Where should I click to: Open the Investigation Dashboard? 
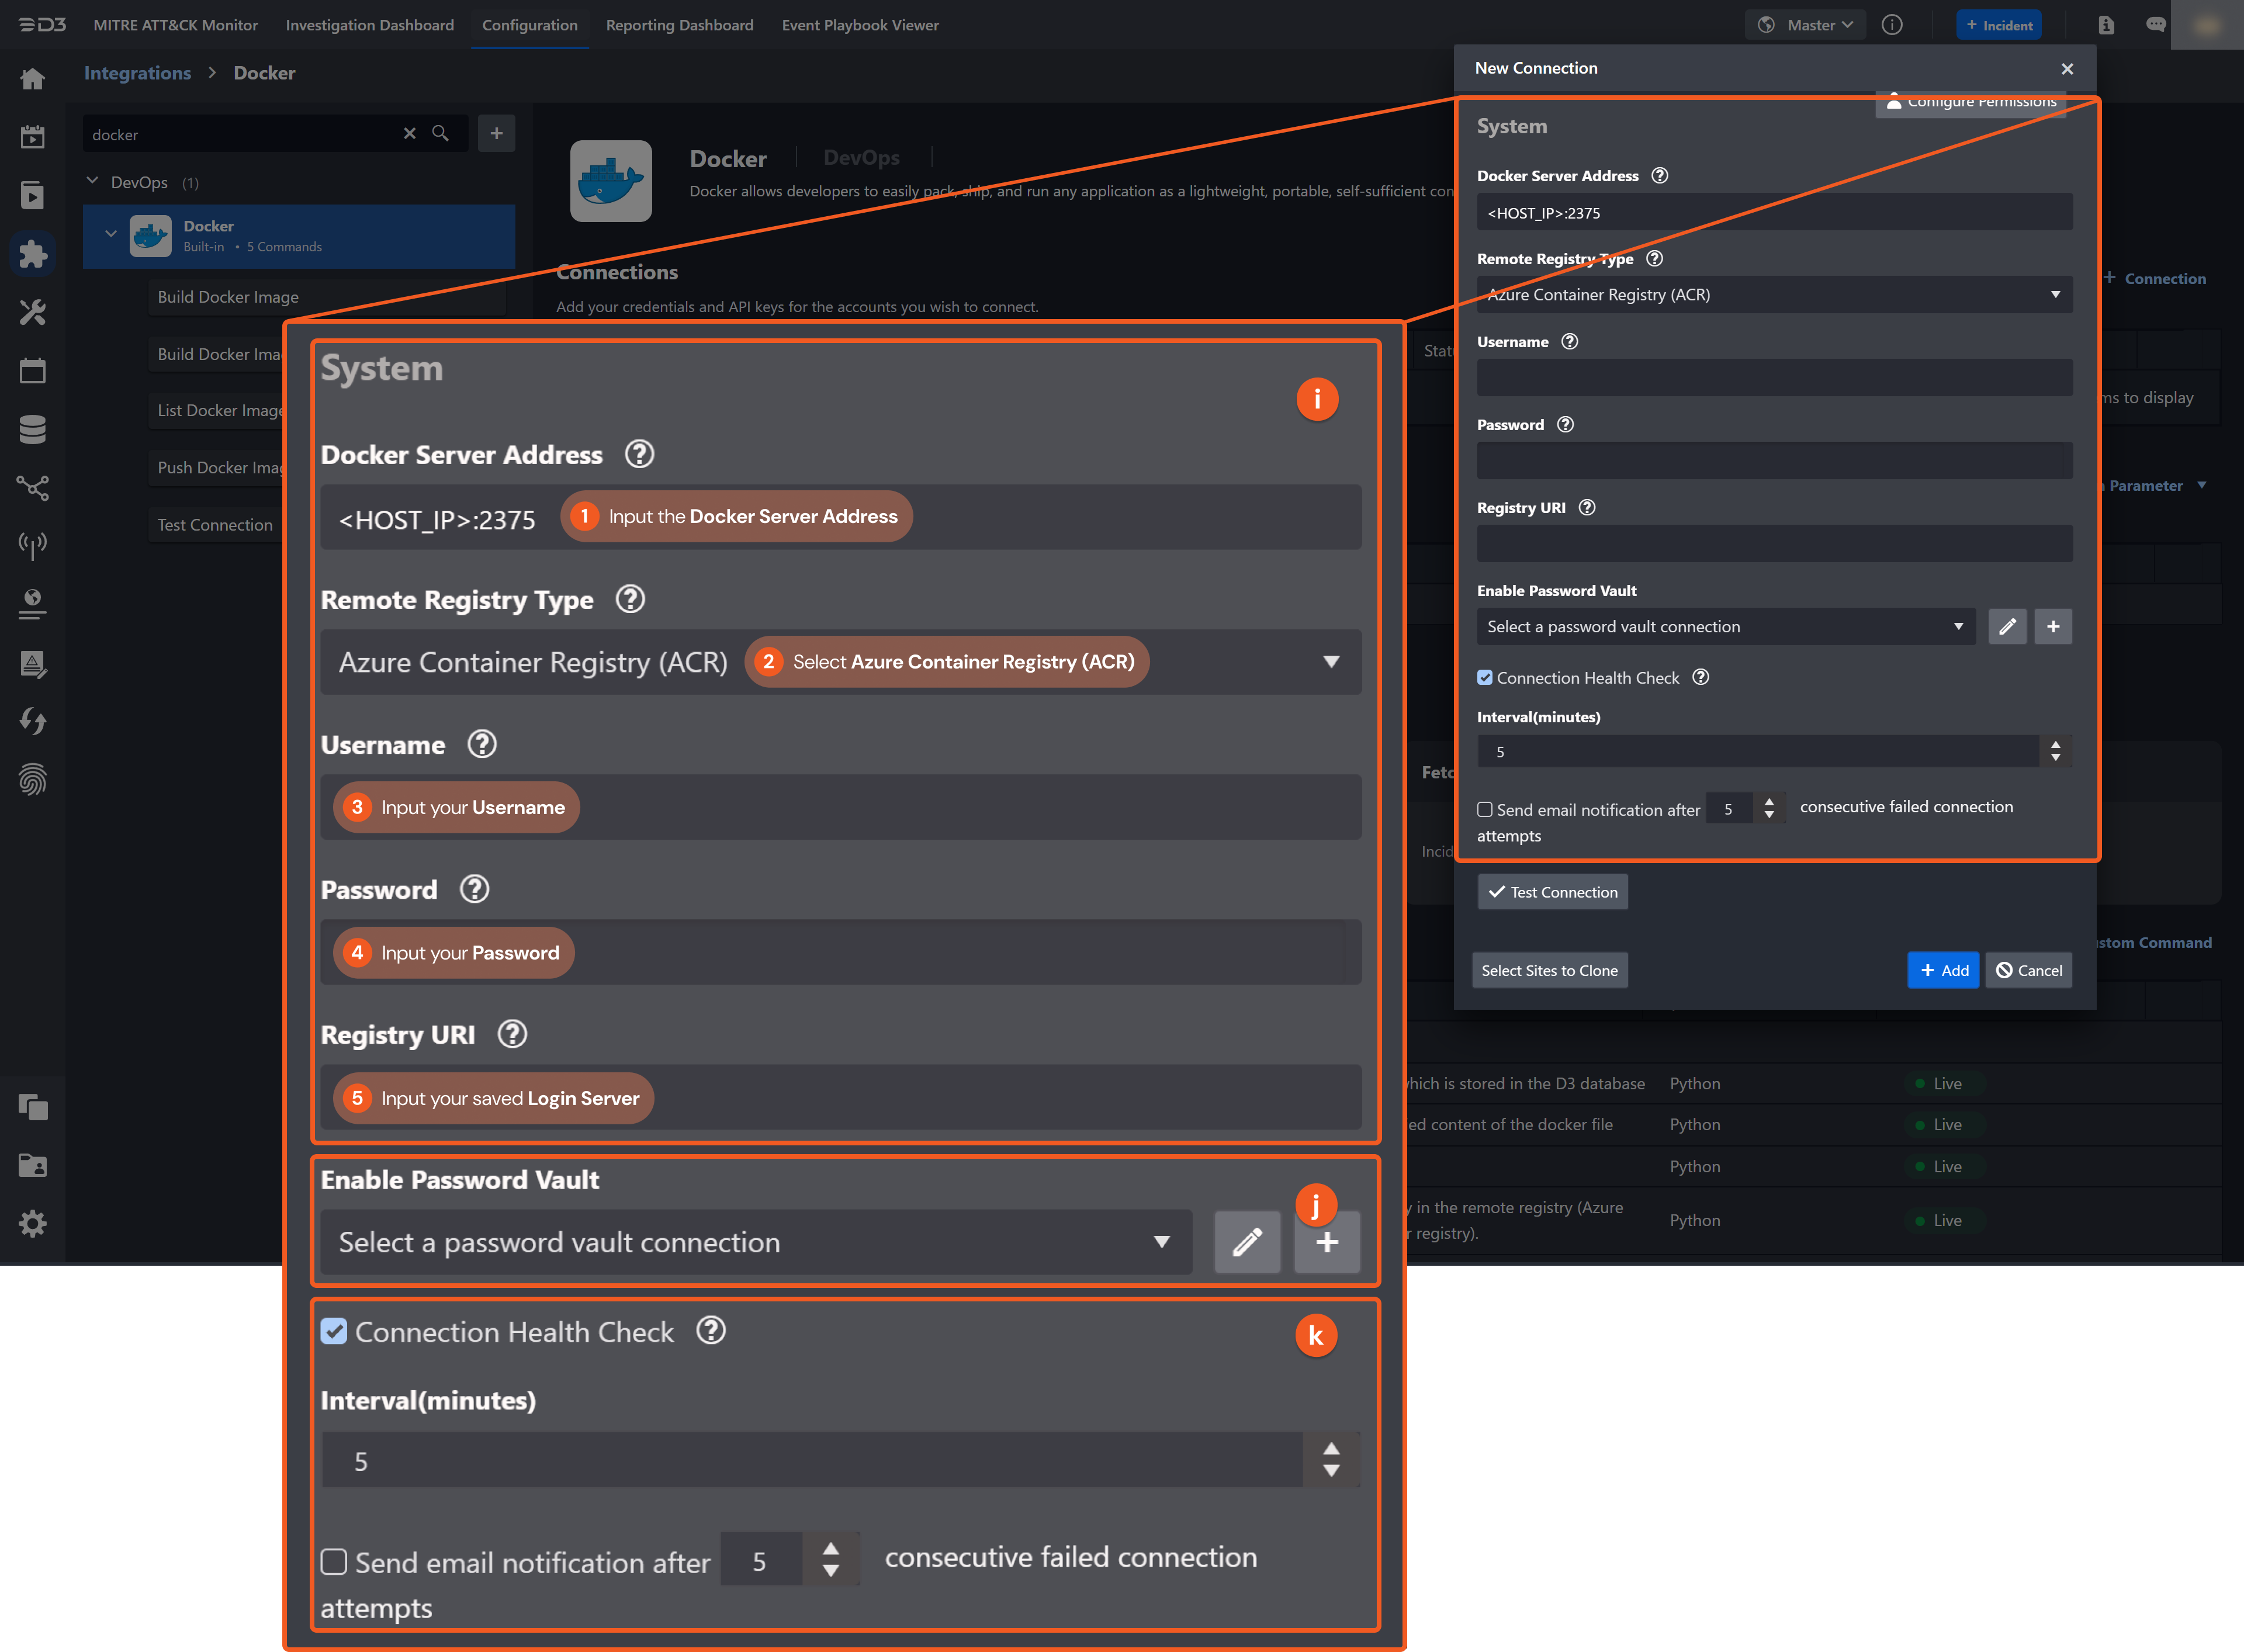[x=370, y=25]
